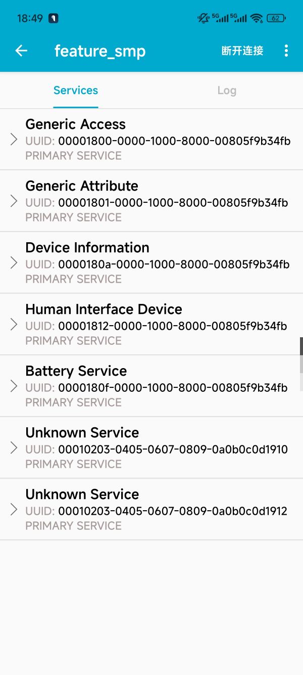Expand the Battery Service chevron

click(14, 386)
